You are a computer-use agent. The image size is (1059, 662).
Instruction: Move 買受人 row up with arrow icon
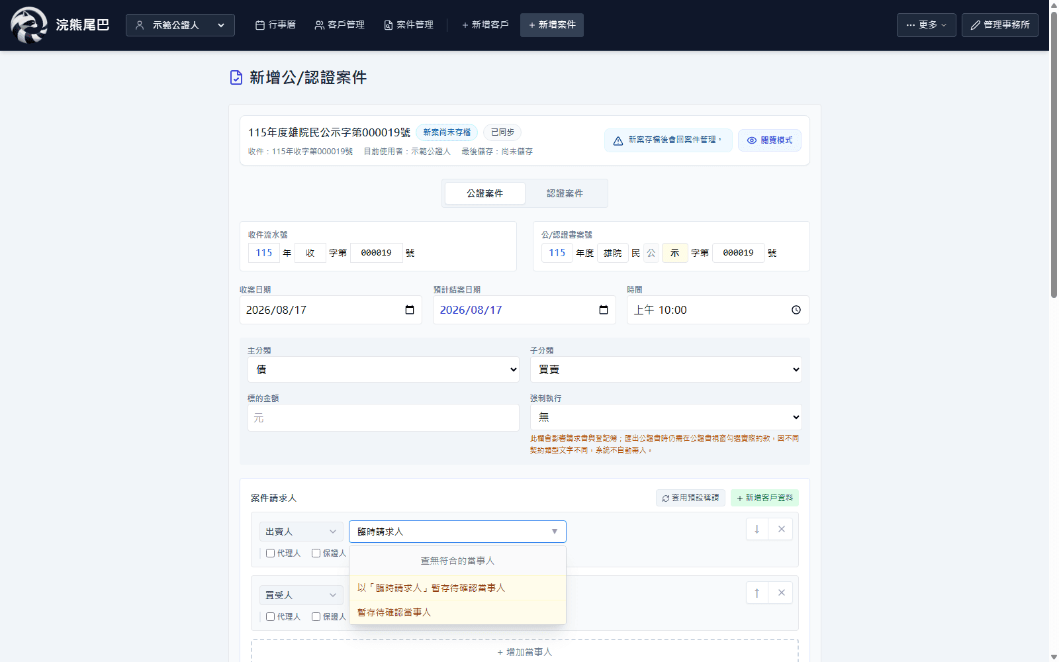(757, 592)
